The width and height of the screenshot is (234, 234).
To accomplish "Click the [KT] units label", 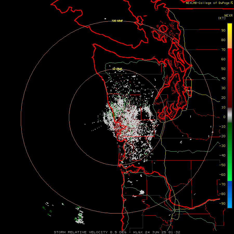I will coord(222,18).
